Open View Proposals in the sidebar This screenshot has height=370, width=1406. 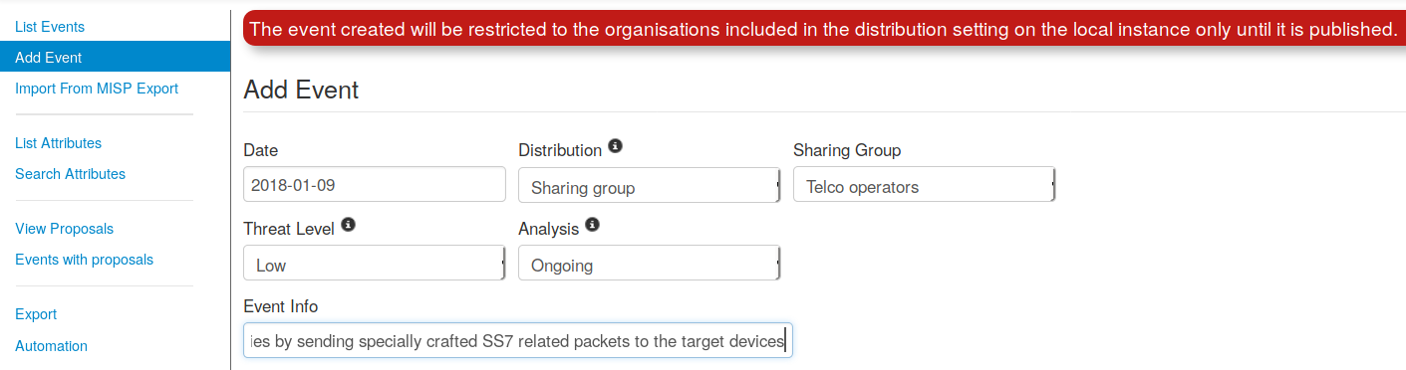64,229
